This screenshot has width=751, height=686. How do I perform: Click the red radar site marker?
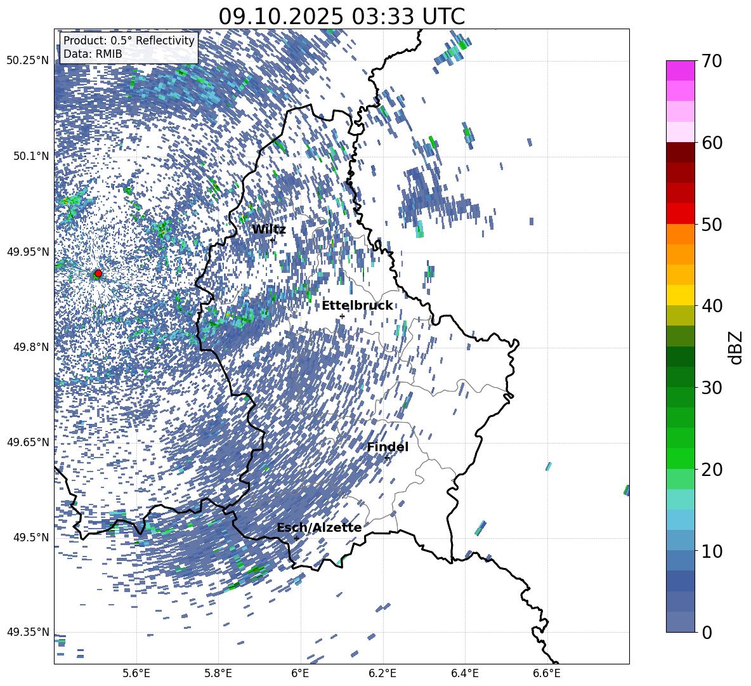point(98,274)
